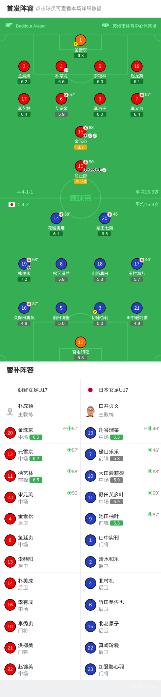Select substitute 金珠京 number 20 row
Screen dimensions: 161x697
(40, 433)
